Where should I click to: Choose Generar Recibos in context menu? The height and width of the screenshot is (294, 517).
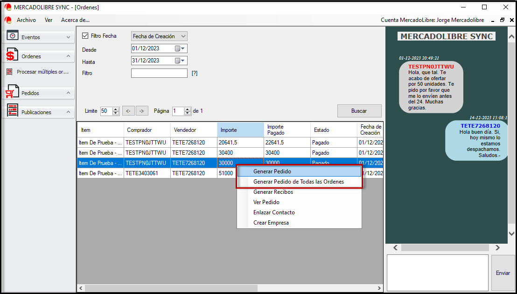click(300, 192)
